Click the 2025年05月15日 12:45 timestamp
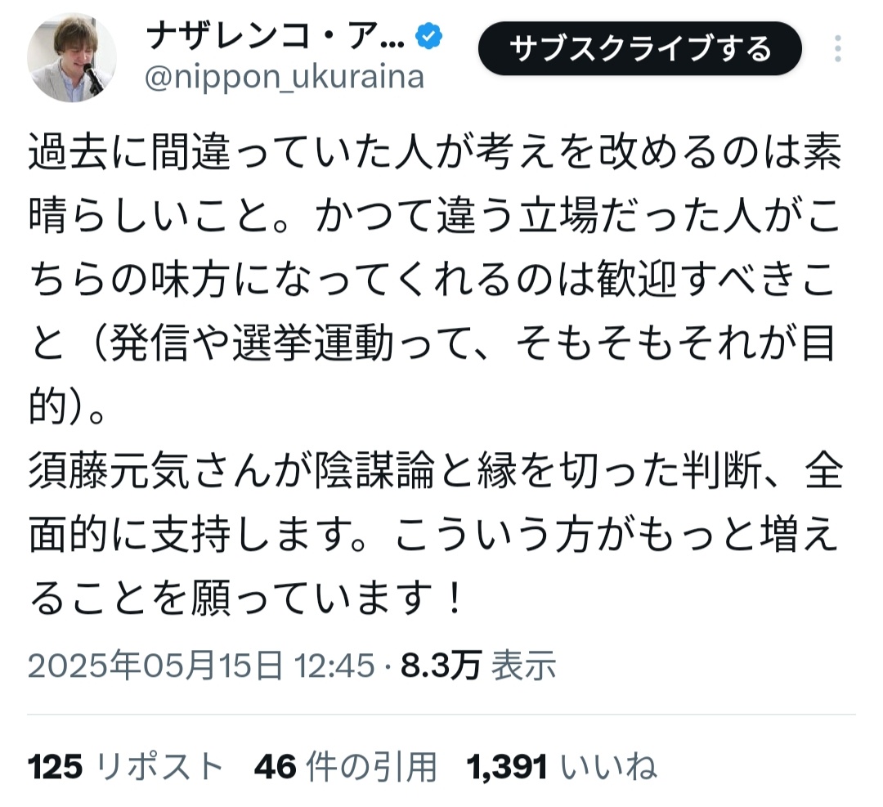Image resolution: width=883 pixels, height=807 pixels. coord(201,666)
